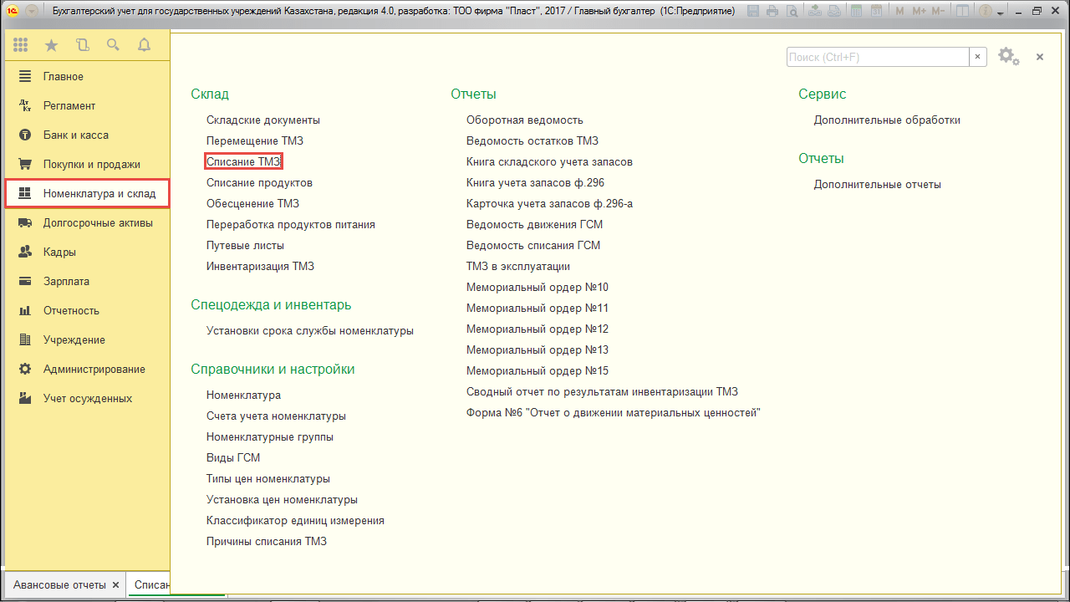
Task: Open the sections grid menu icon
Action: (x=21, y=45)
